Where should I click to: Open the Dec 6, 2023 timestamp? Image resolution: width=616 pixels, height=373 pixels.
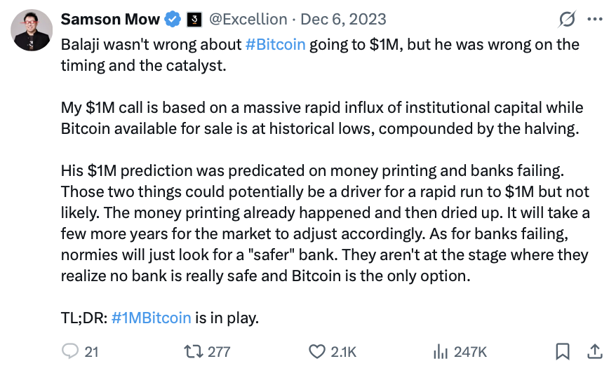[343, 19]
